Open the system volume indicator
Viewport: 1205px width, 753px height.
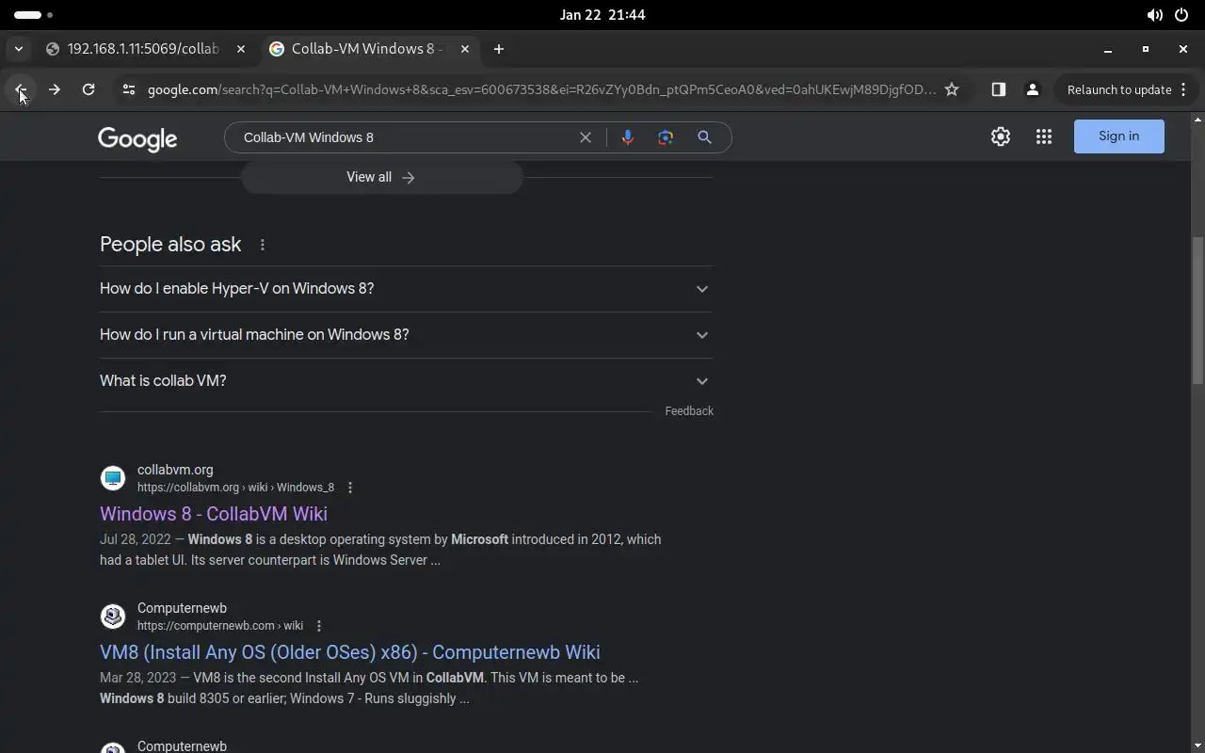pyautogui.click(x=1154, y=15)
